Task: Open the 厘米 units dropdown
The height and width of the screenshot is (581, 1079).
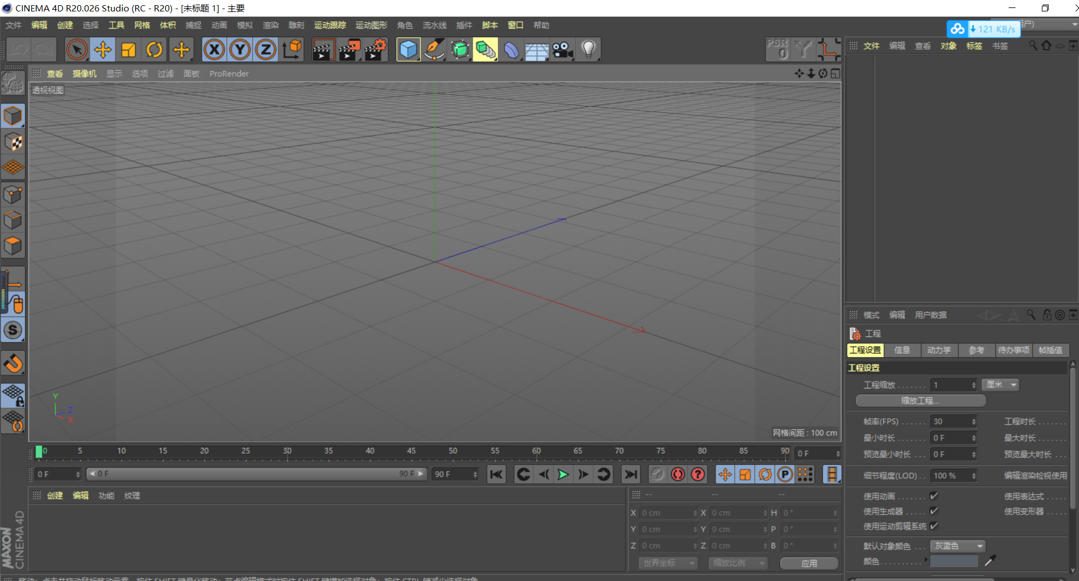Action: [x=1000, y=384]
